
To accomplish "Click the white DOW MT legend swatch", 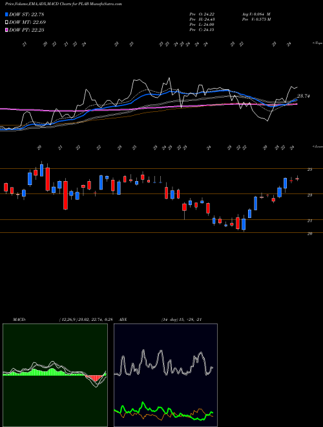I will pos(6,23).
